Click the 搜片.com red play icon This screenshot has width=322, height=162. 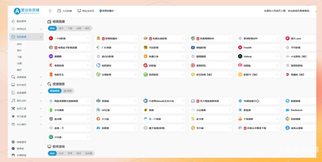pyautogui.click(x=288, y=38)
